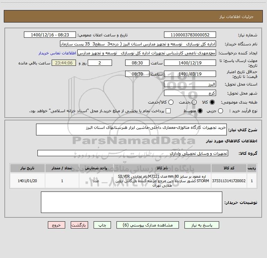Select the خدمت radio button
The height and width of the screenshot is (258, 267).
(194, 102)
